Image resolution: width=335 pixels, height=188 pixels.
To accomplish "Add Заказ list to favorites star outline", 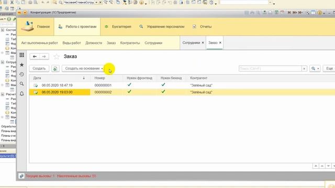I will [57, 56].
